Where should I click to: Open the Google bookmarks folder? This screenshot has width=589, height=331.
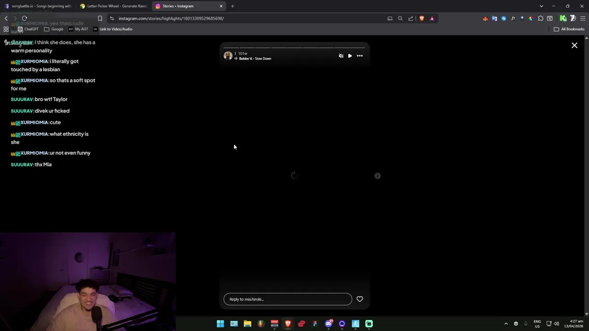point(54,29)
